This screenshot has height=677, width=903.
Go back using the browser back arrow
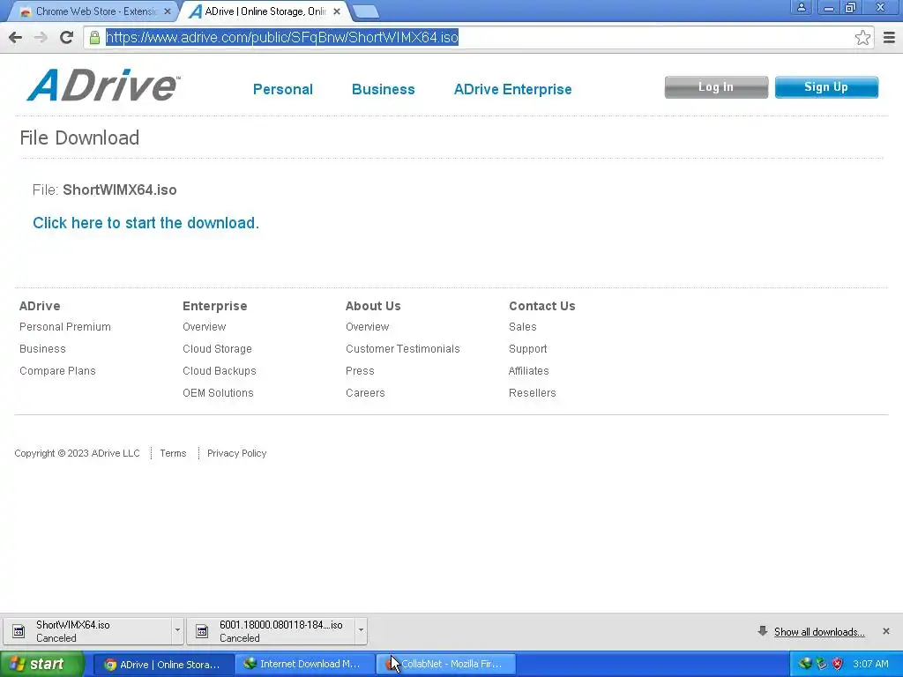[x=16, y=38]
